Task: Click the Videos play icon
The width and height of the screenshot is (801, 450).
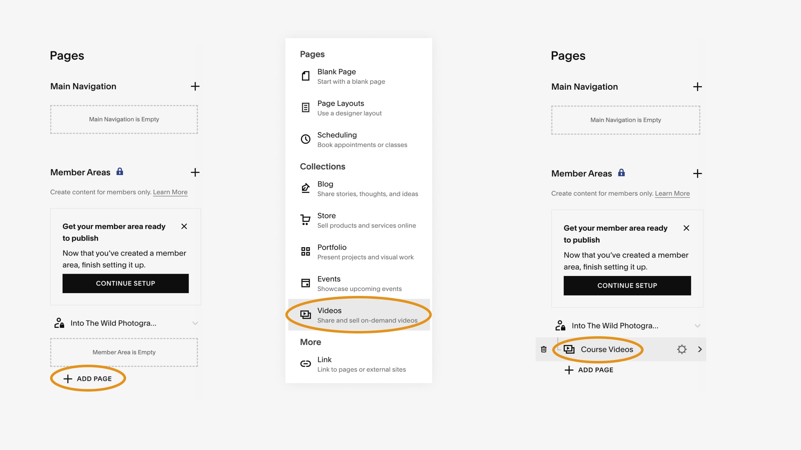Action: click(305, 314)
